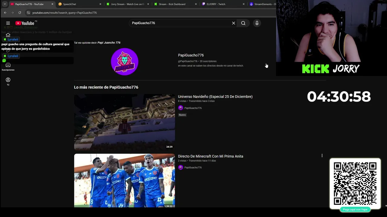The width and height of the screenshot is (387, 217).
Task: Play the Universo Navideño Minecraft thumbnail
Action: (x=125, y=122)
